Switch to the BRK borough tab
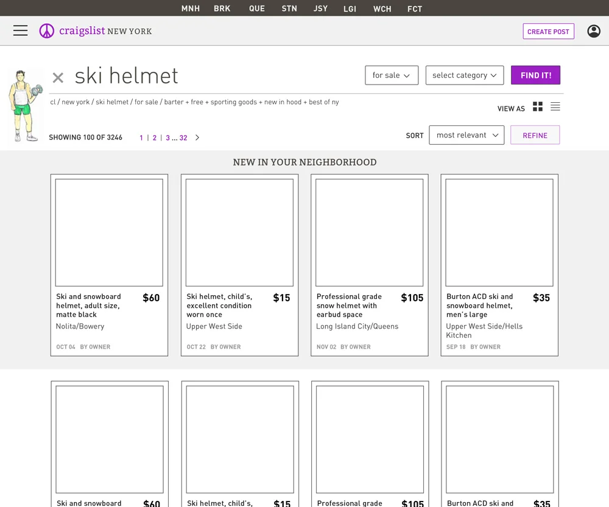This screenshot has height=507, width=609. [222, 9]
